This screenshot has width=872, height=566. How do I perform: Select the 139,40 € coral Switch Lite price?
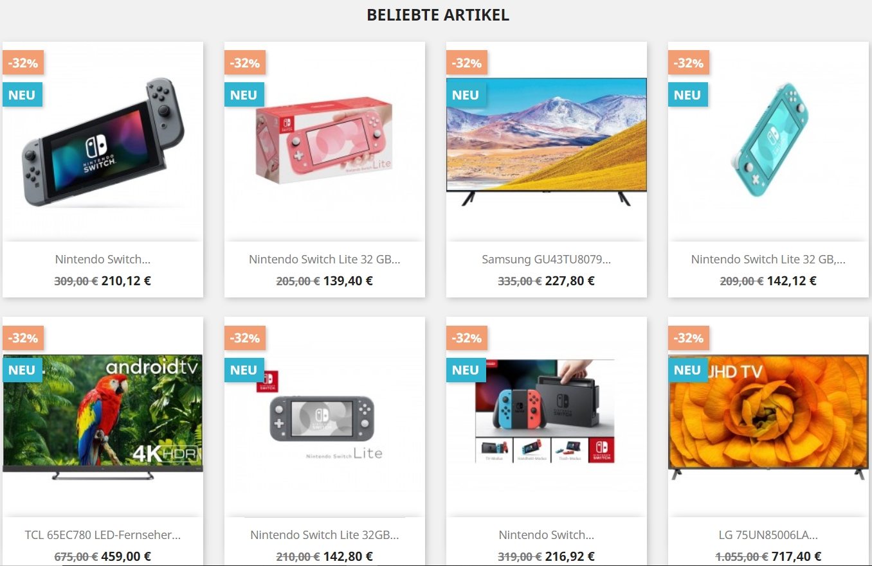(348, 281)
